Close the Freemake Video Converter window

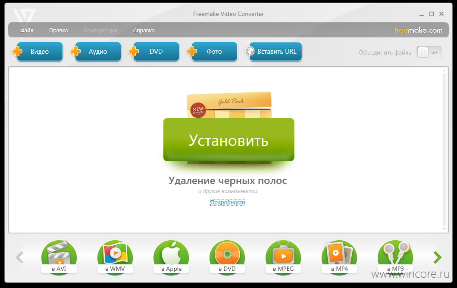point(441,14)
